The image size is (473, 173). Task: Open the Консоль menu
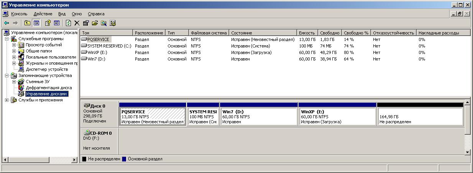coord(19,14)
